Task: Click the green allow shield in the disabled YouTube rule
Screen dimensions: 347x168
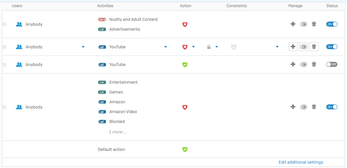Action: tap(185, 64)
